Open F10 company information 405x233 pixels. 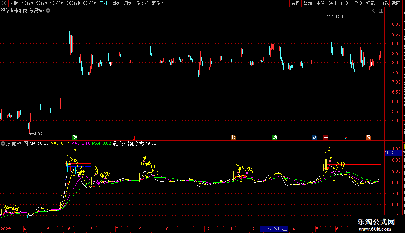click(358, 3)
